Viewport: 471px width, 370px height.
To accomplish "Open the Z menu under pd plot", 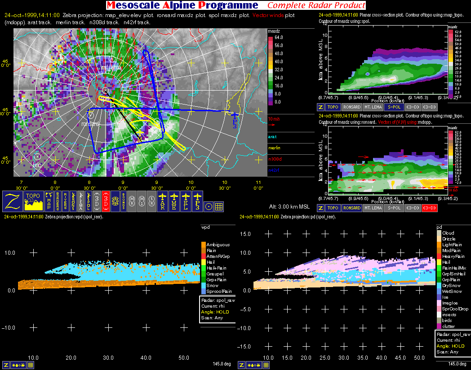I will coord(242,365).
